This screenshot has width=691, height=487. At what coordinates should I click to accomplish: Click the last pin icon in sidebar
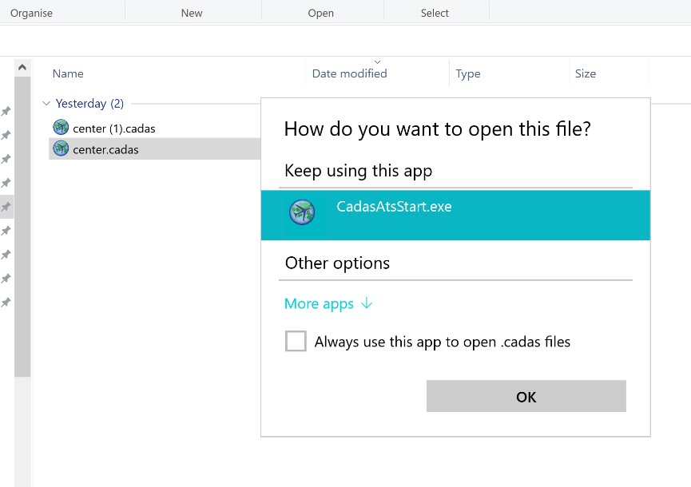click(6, 302)
